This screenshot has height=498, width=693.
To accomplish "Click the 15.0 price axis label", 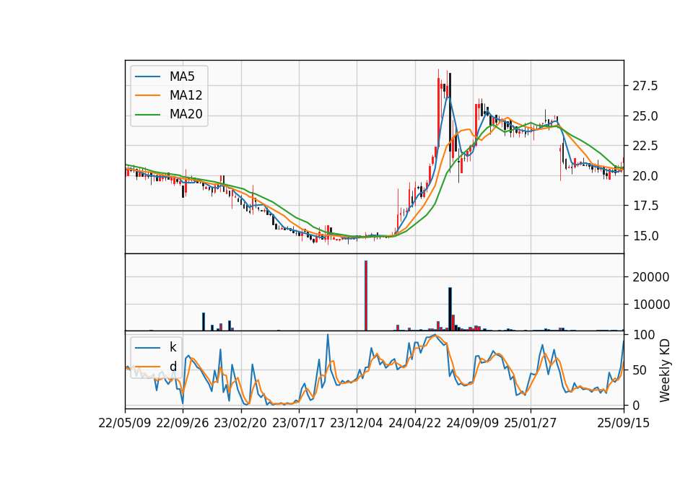I will 645,236.
